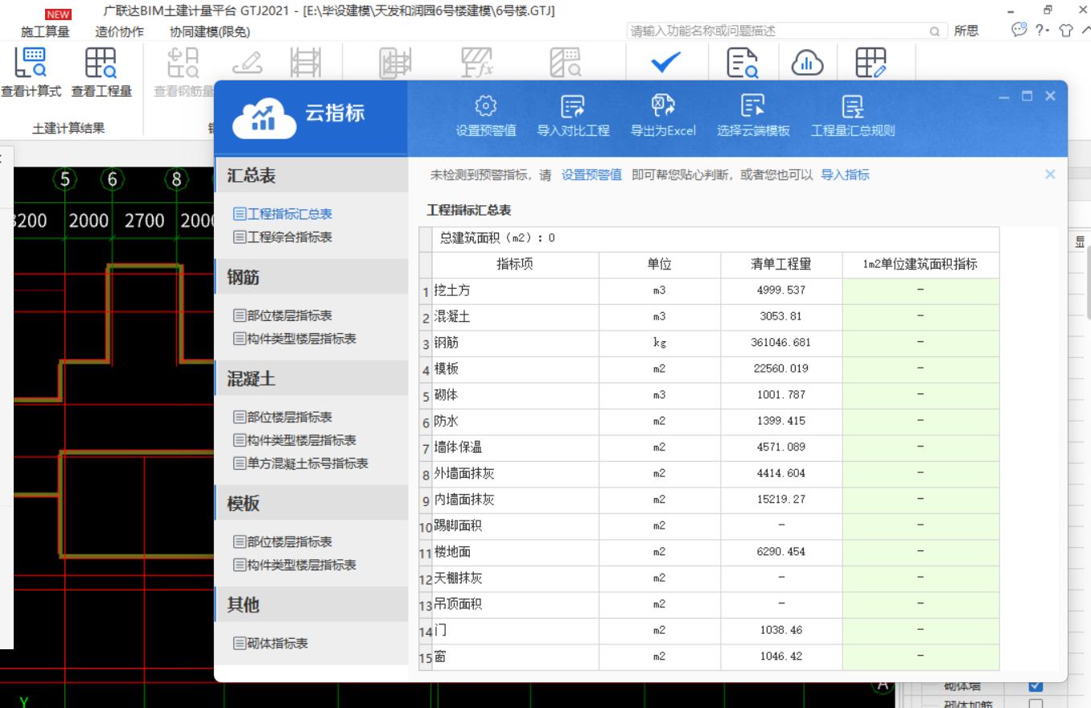Screen dimensions: 1091x708
Task: Open the 协同建模(限免) menu tab
Action: click(209, 31)
